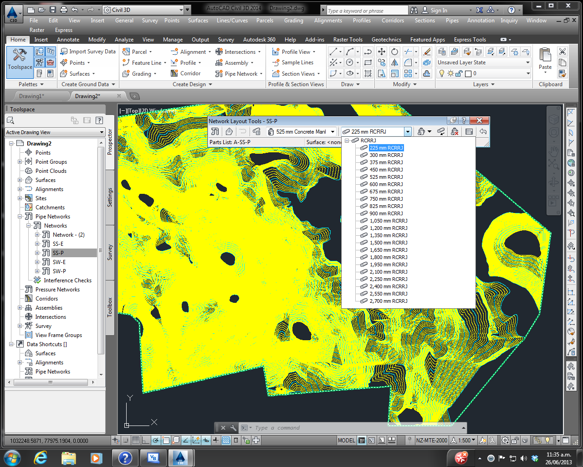583x467 pixels.
Task: Select the Hatch draw tool
Action: pos(368,73)
